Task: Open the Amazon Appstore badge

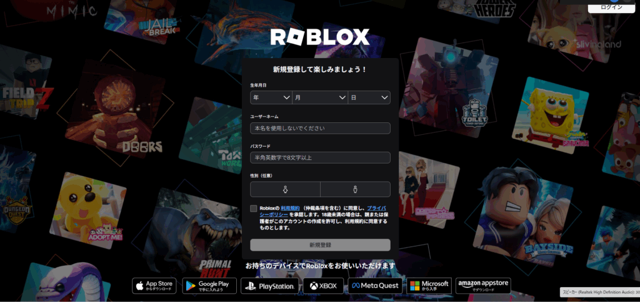Action: click(x=483, y=286)
